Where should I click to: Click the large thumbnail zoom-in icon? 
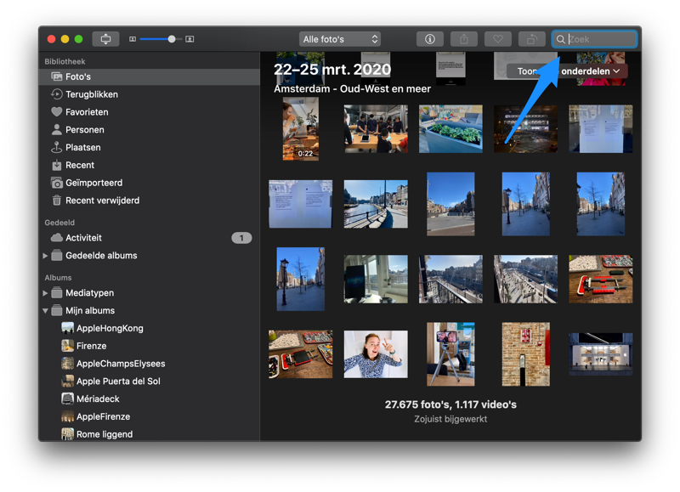pyautogui.click(x=190, y=39)
